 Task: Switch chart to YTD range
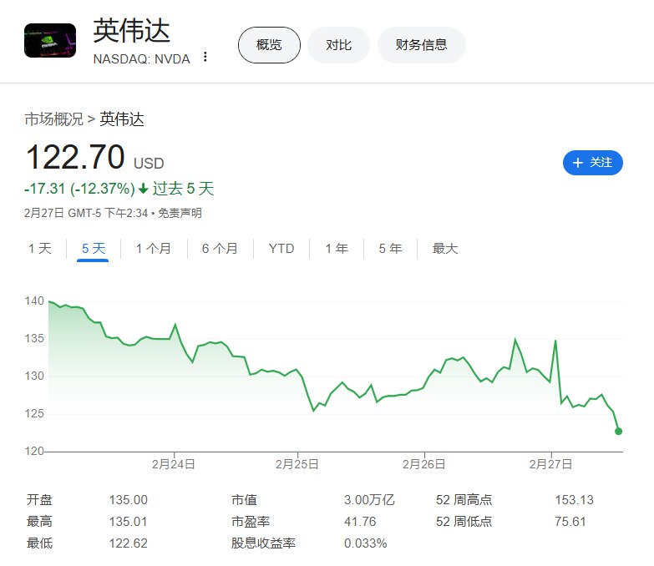281,249
